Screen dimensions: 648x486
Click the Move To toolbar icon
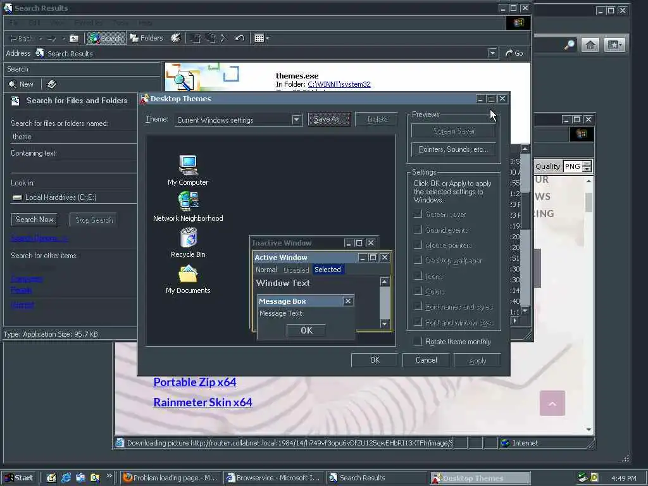[x=196, y=39]
